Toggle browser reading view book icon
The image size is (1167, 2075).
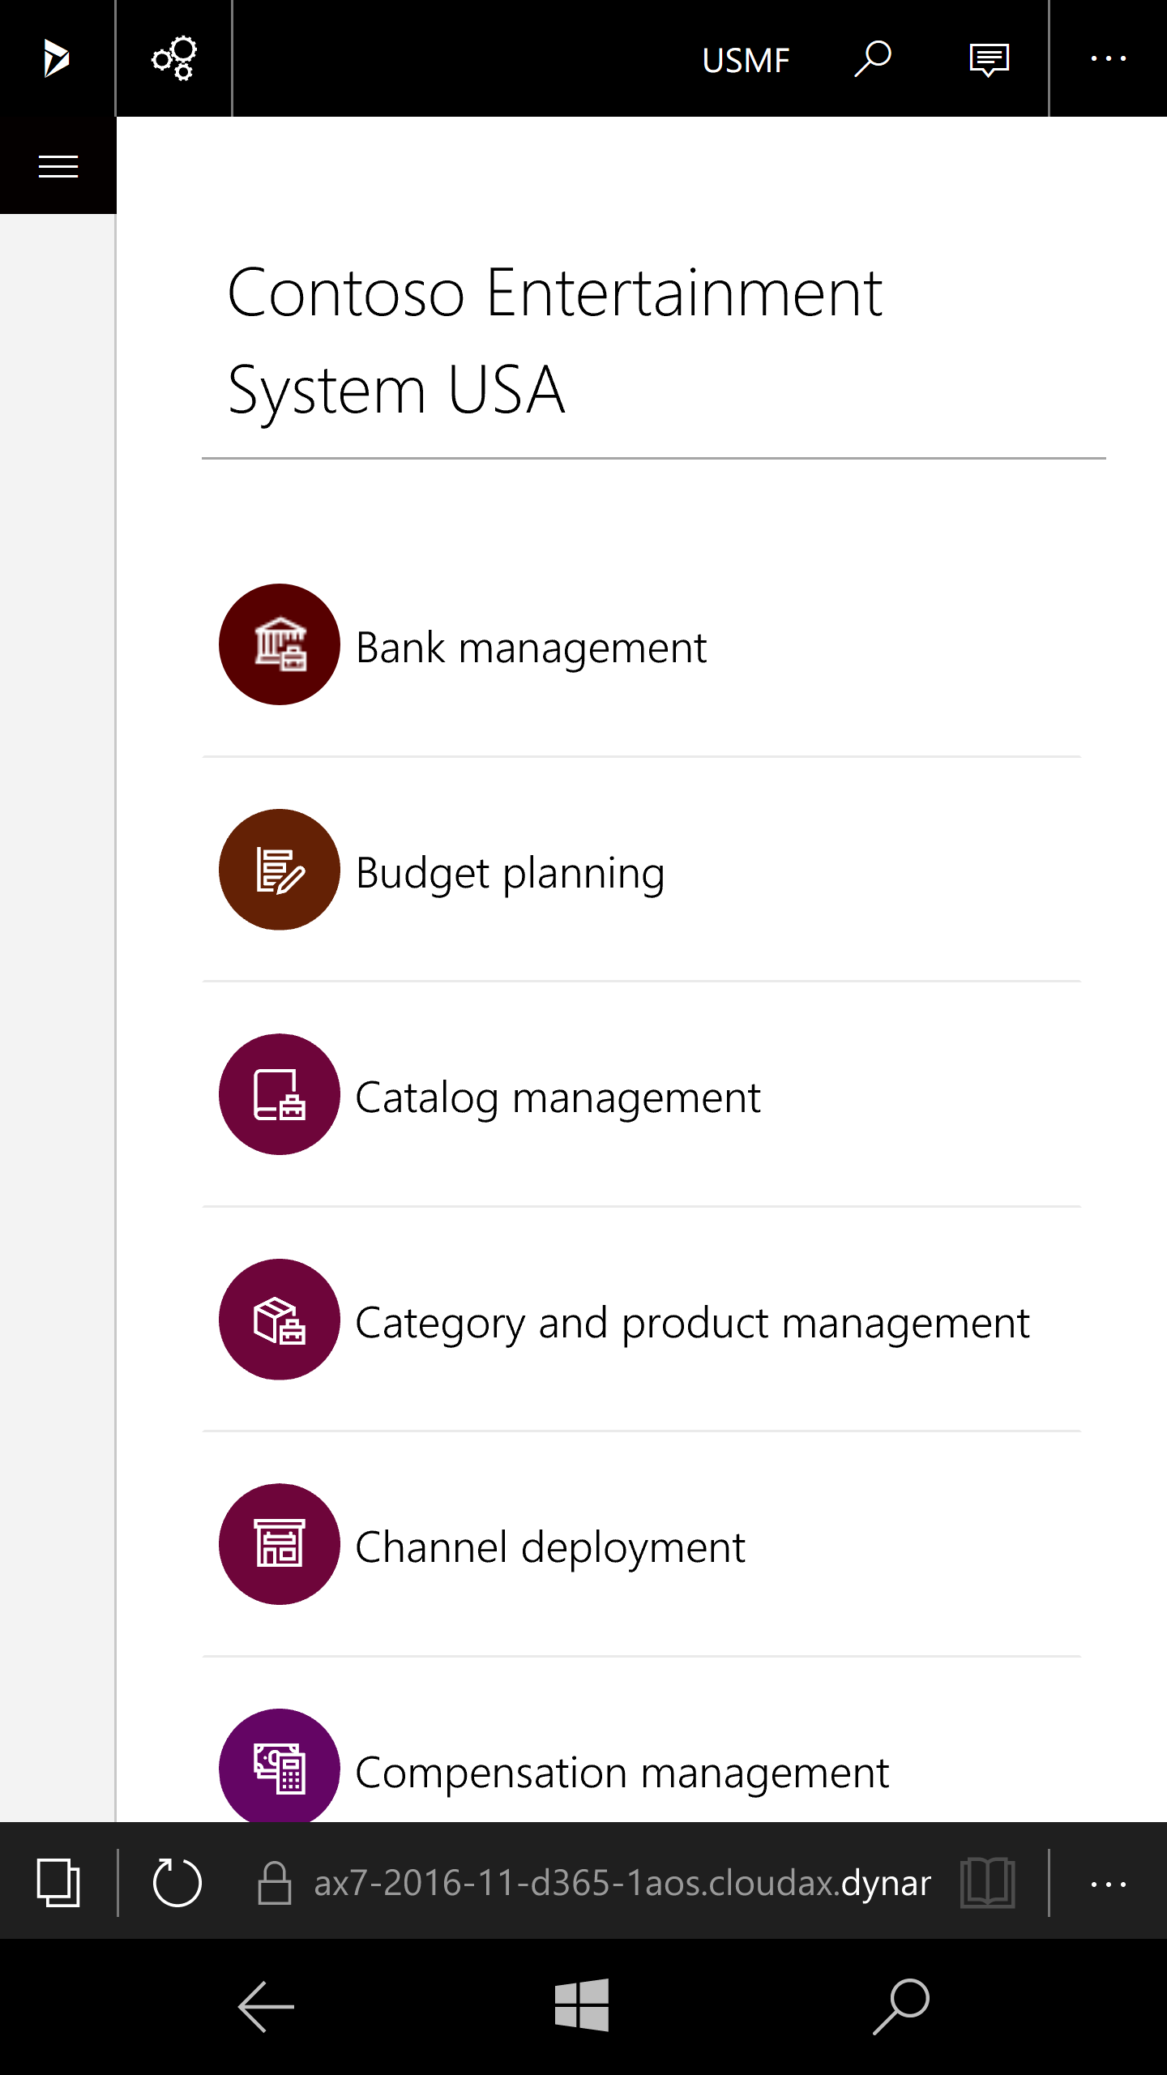pos(987,1882)
